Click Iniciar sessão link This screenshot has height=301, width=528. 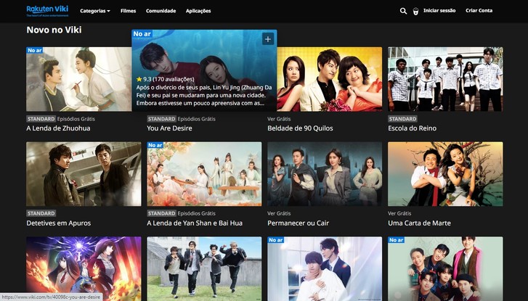pos(439,10)
